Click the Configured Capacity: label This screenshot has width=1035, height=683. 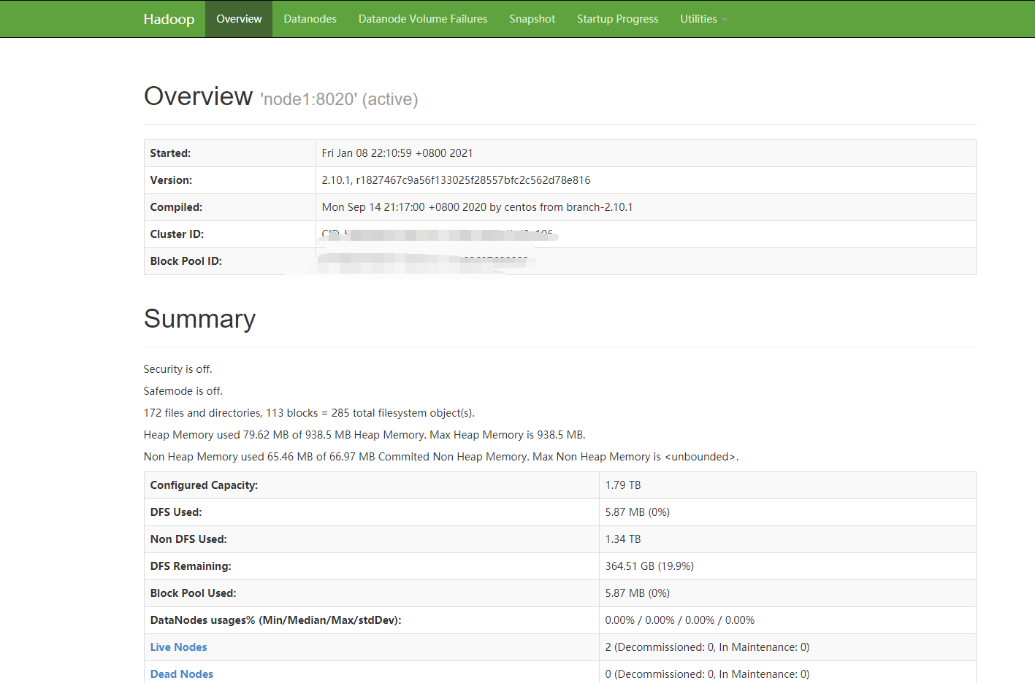coord(204,485)
